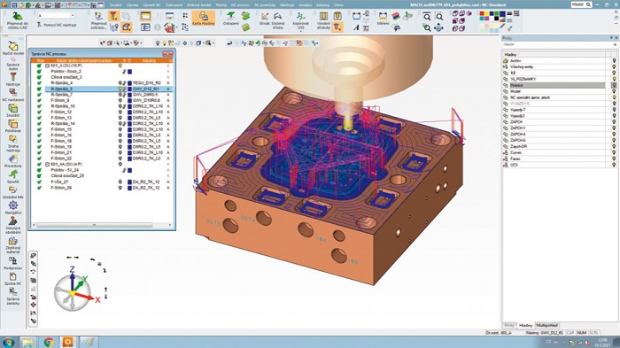Activate the Karta Hladiny toolbar button
The width and height of the screenshot is (620, 348).
point(203,19)
